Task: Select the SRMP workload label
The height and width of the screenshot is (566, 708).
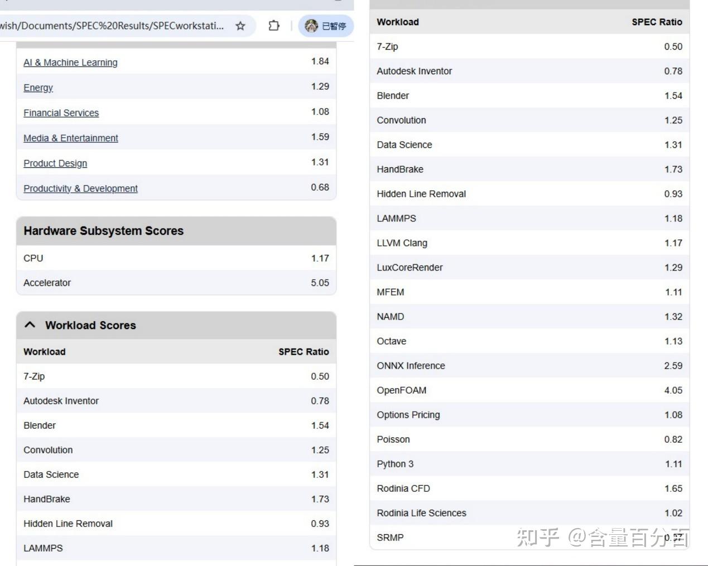Action: click(390, 538)
